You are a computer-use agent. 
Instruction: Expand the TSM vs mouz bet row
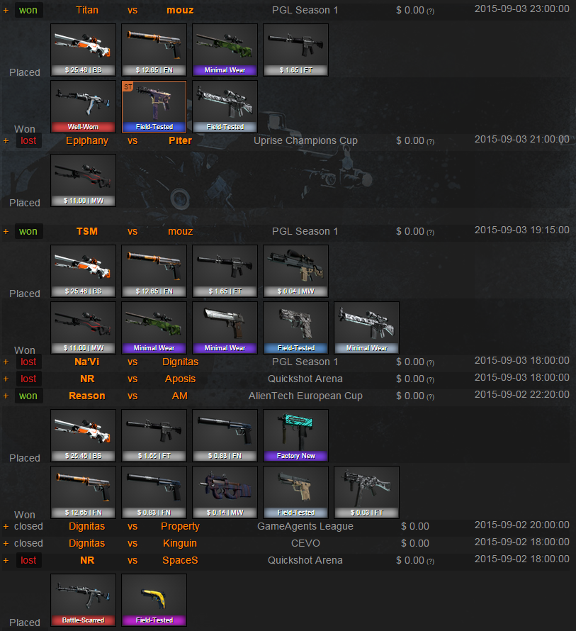(x=6, y=232)
